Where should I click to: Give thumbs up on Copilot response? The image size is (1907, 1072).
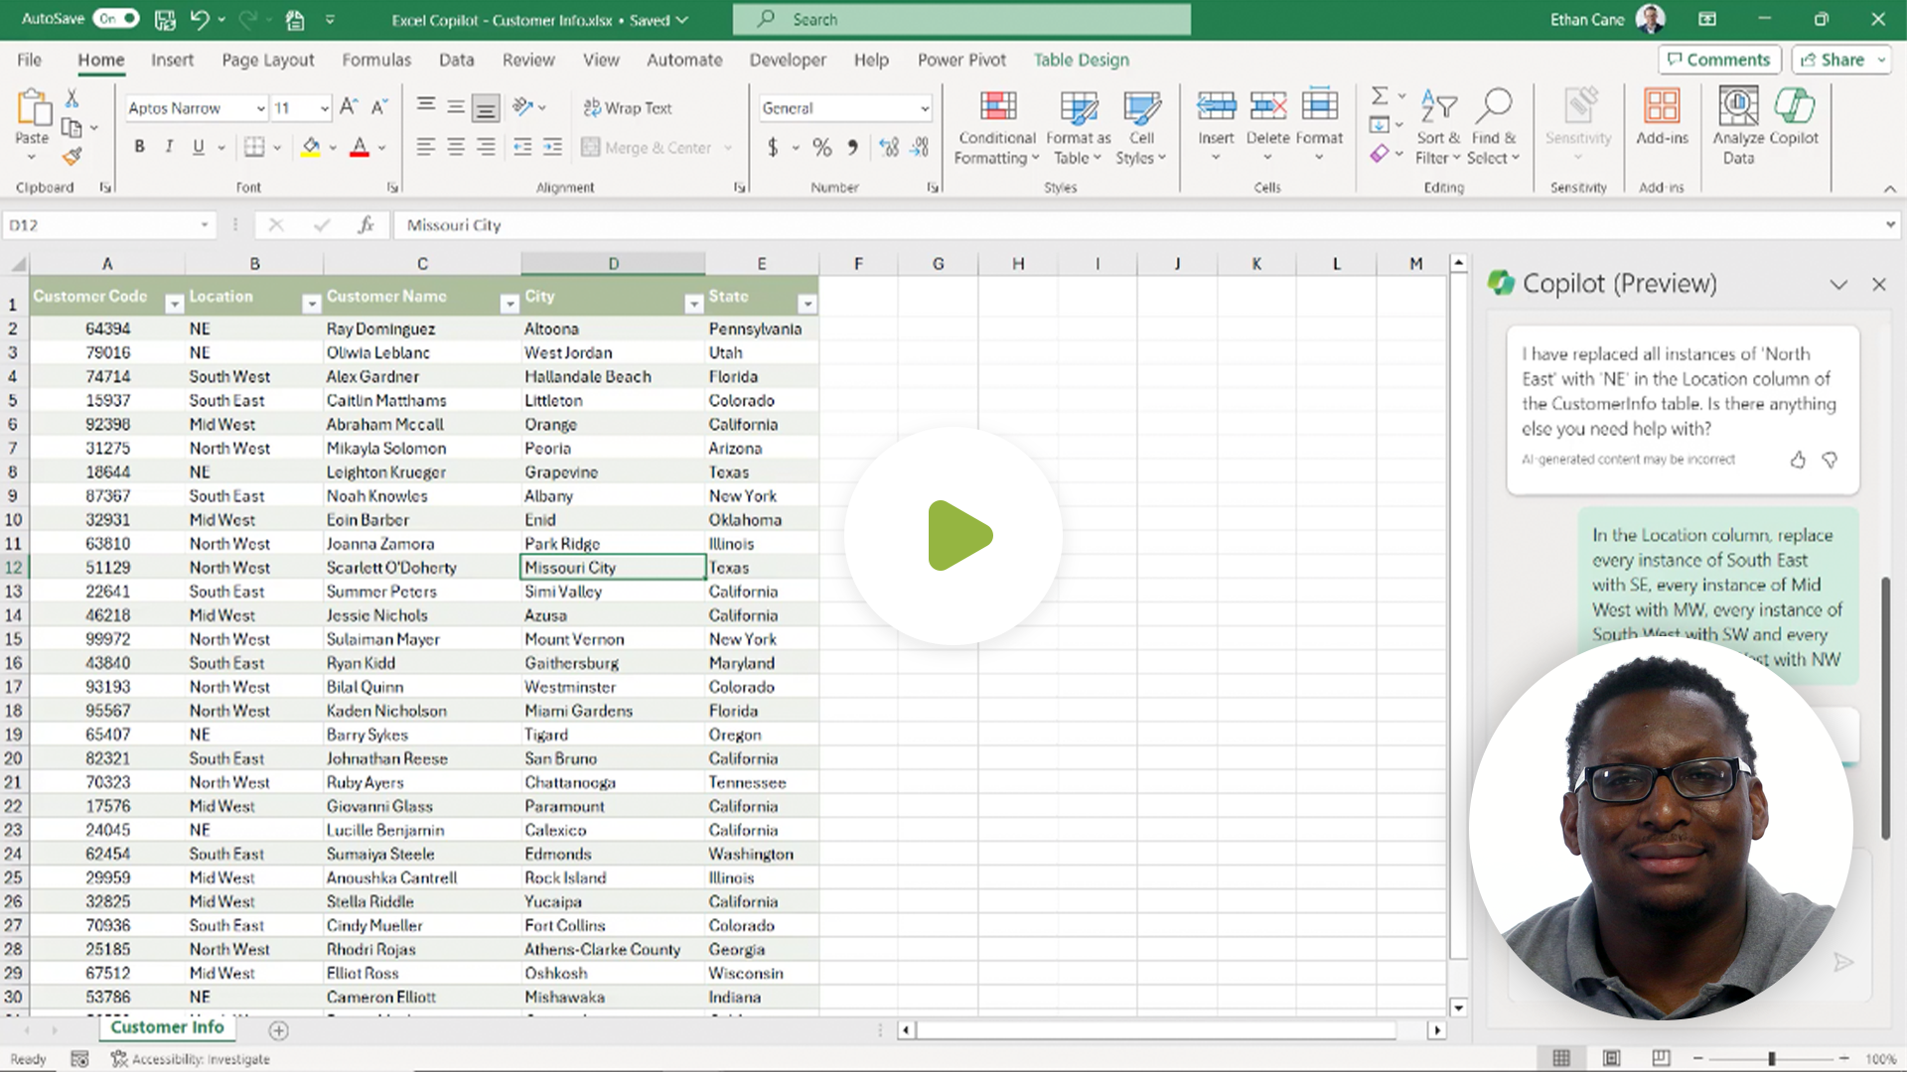[x=1798, y=460]
